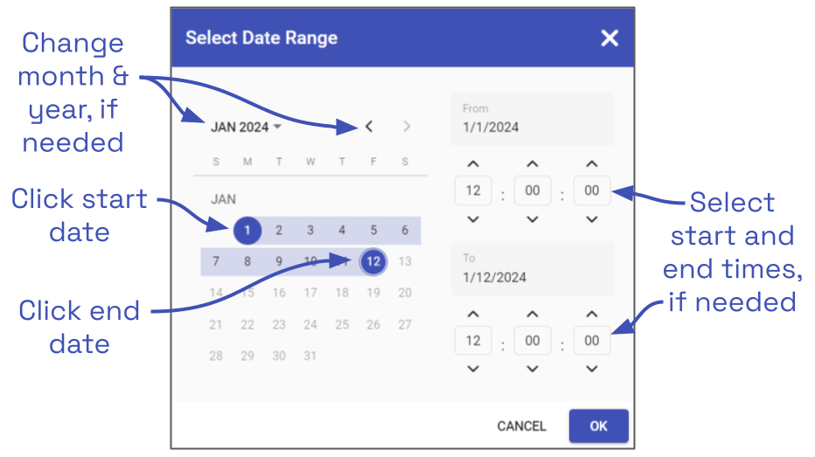Decrease the From hour value
This screenshot has height=457, width=815.
473,218
